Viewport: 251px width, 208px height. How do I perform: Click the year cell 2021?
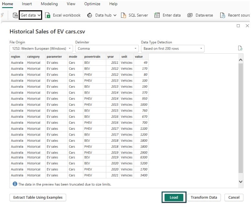pos(113,175)
